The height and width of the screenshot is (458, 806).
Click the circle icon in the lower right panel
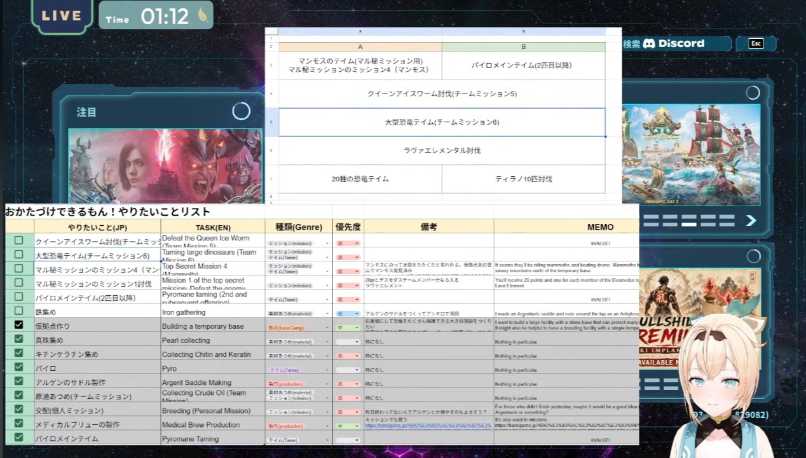[753, 256]
